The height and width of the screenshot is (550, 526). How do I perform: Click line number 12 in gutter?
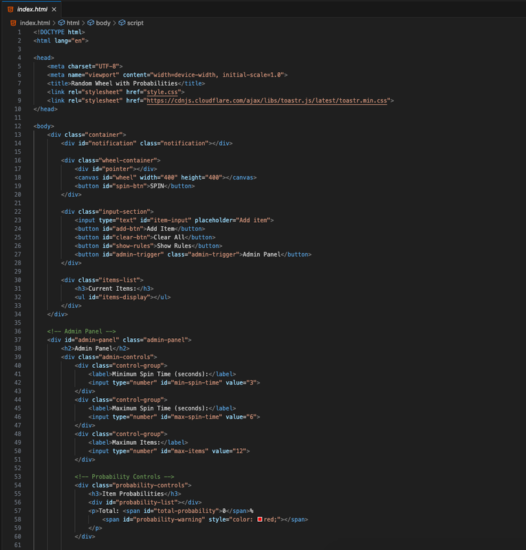(18, 126)
